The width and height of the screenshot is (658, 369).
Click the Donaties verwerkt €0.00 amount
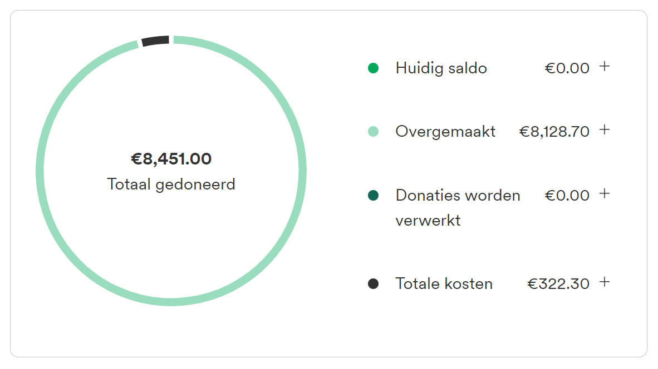point(567,195)
